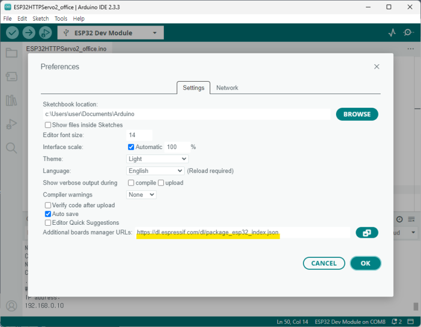Open the Boards Manager sidebar icon

coord(11,77)
